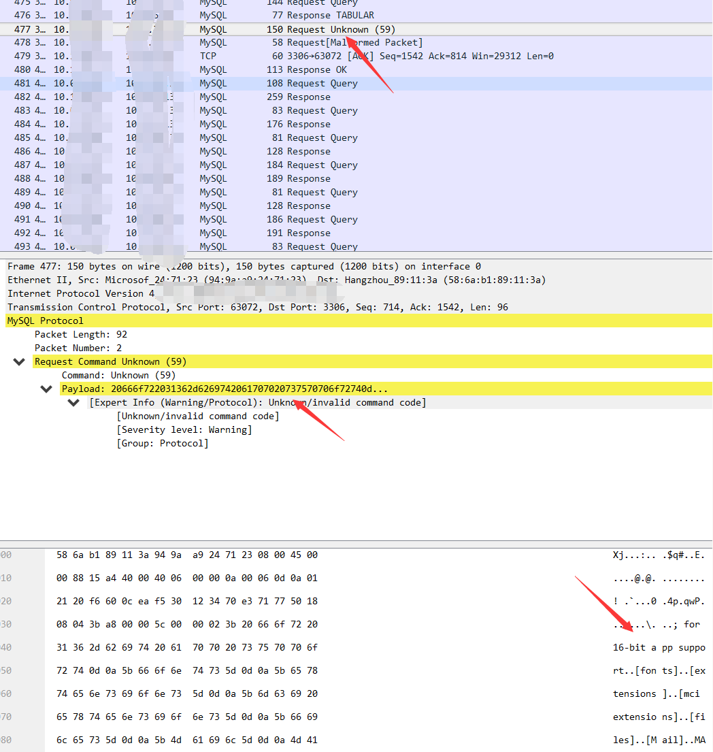
Task: Click hex bytes row starting 58 6a b1
Action: 187,555
